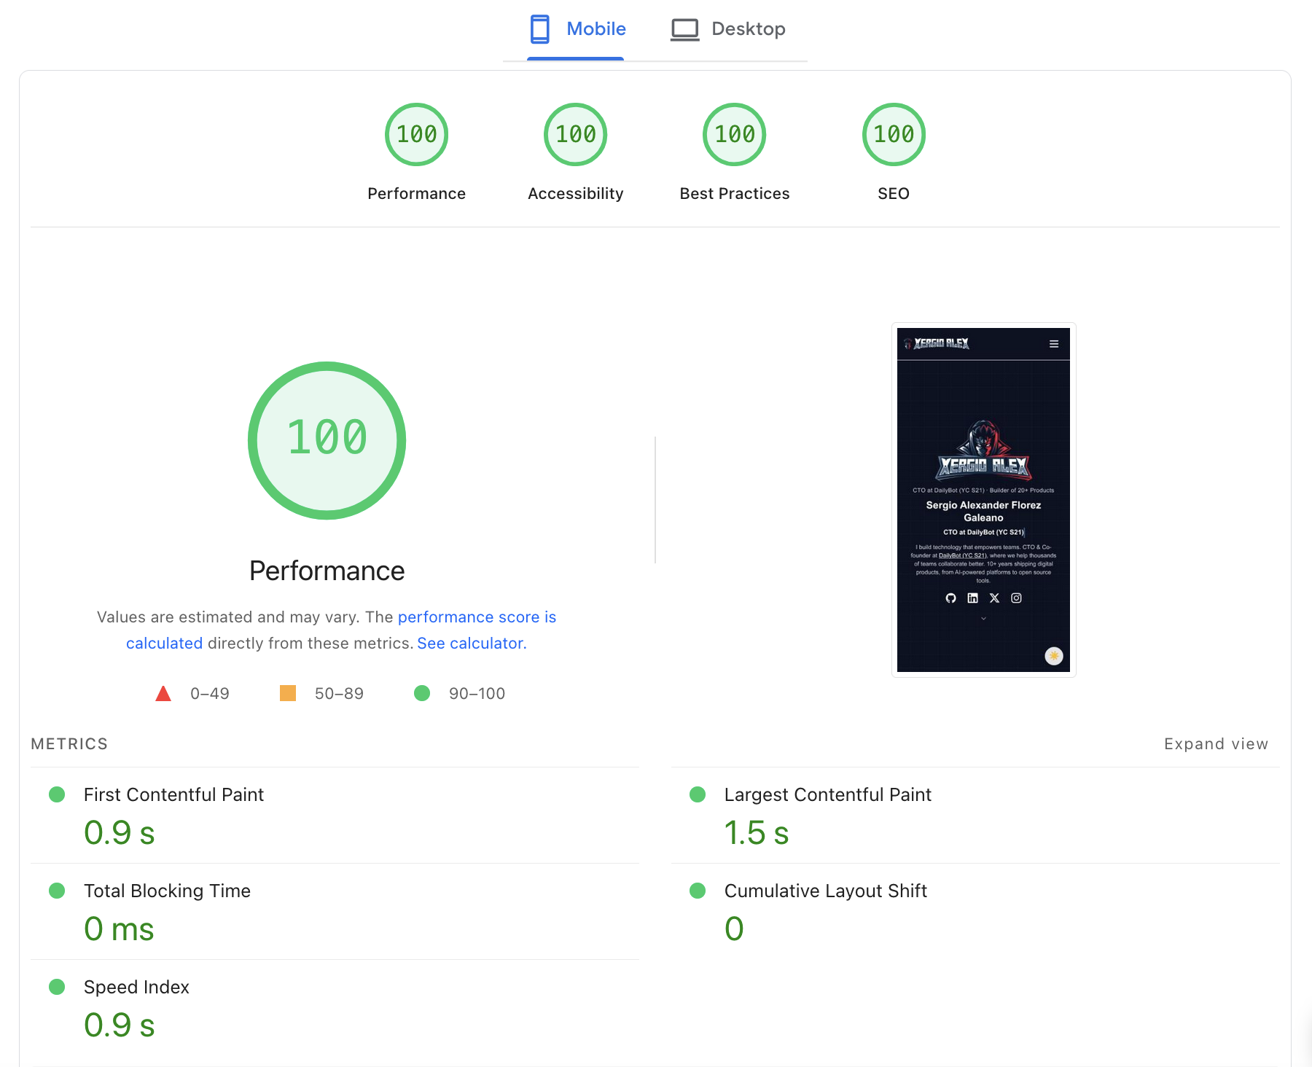Expand the scroll-down chevron in the preview
The width and height of the screenshot is (1312, 1067).
click(x=983, y=618)
